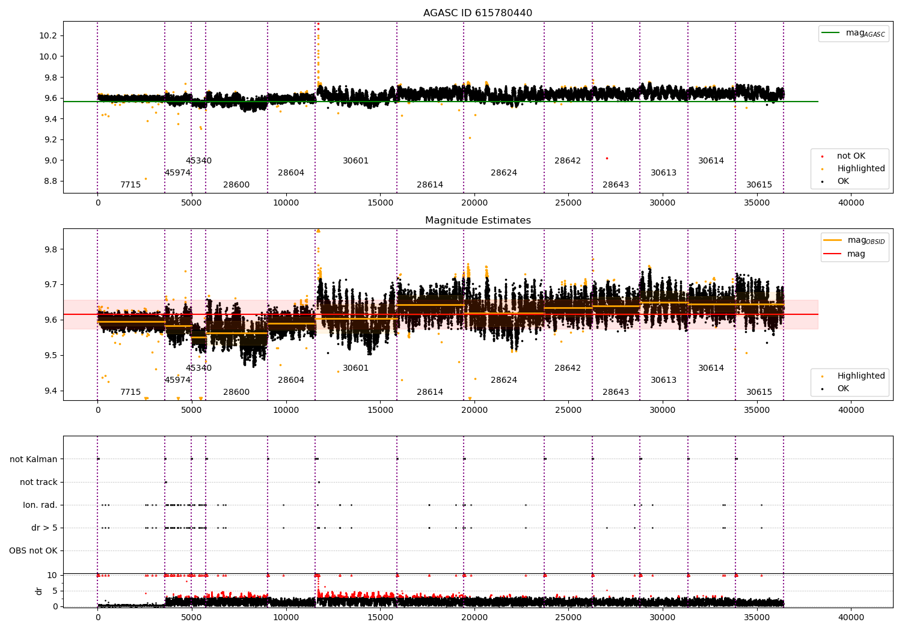Click OBSID label 28624 in the top plot

pos(504,173)
